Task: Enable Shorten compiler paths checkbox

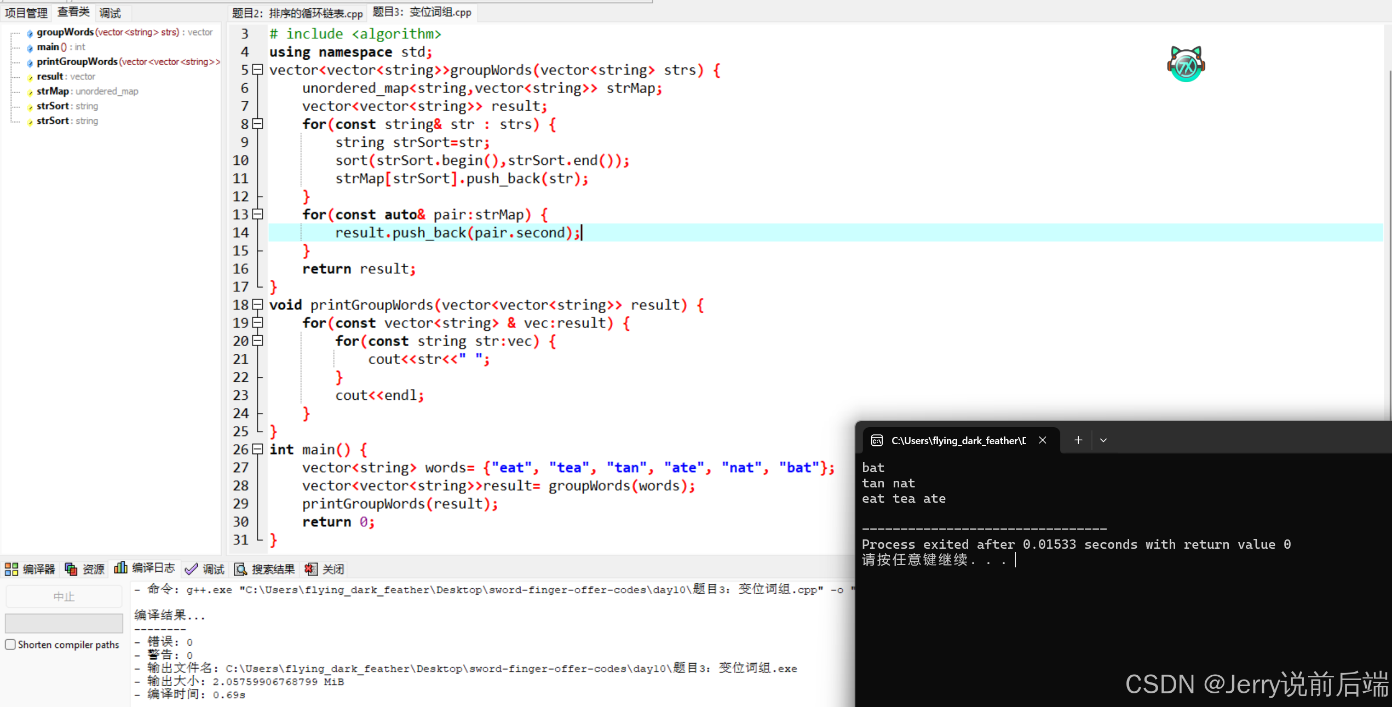Action: coord(10,645)
